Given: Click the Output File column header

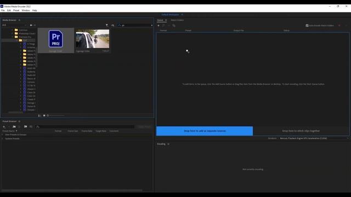Looking at the screenshot, I should (239, 31).
